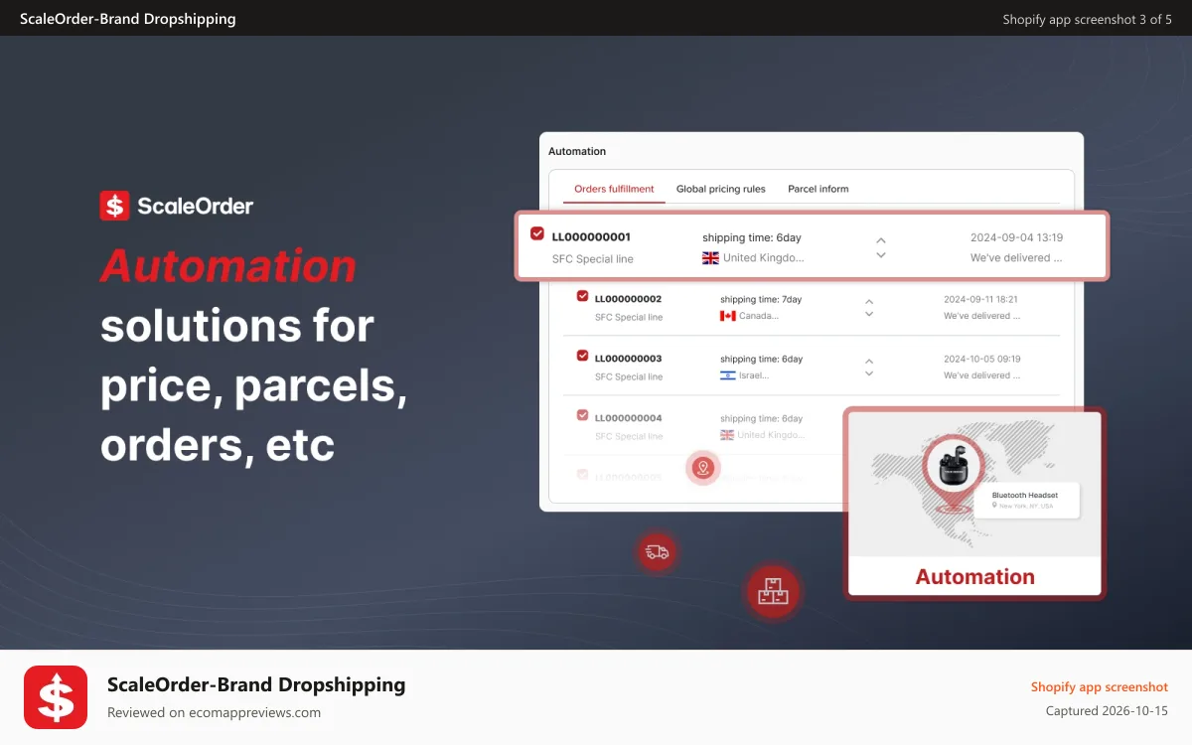
Task: Click the red Automation card label
Action: coord(974,576)
